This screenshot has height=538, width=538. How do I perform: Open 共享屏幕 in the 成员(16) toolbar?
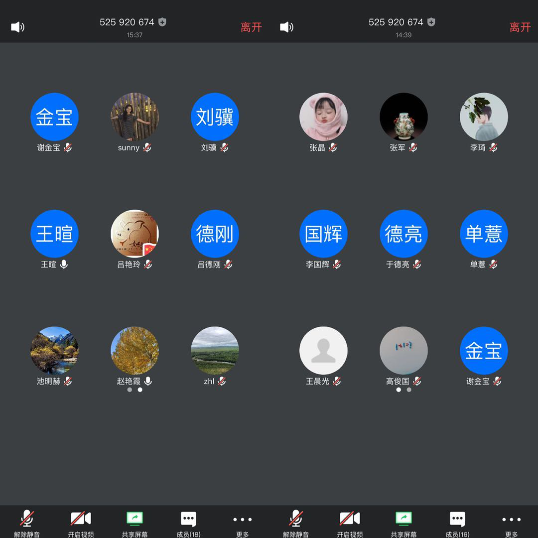[x=403, y=523]
